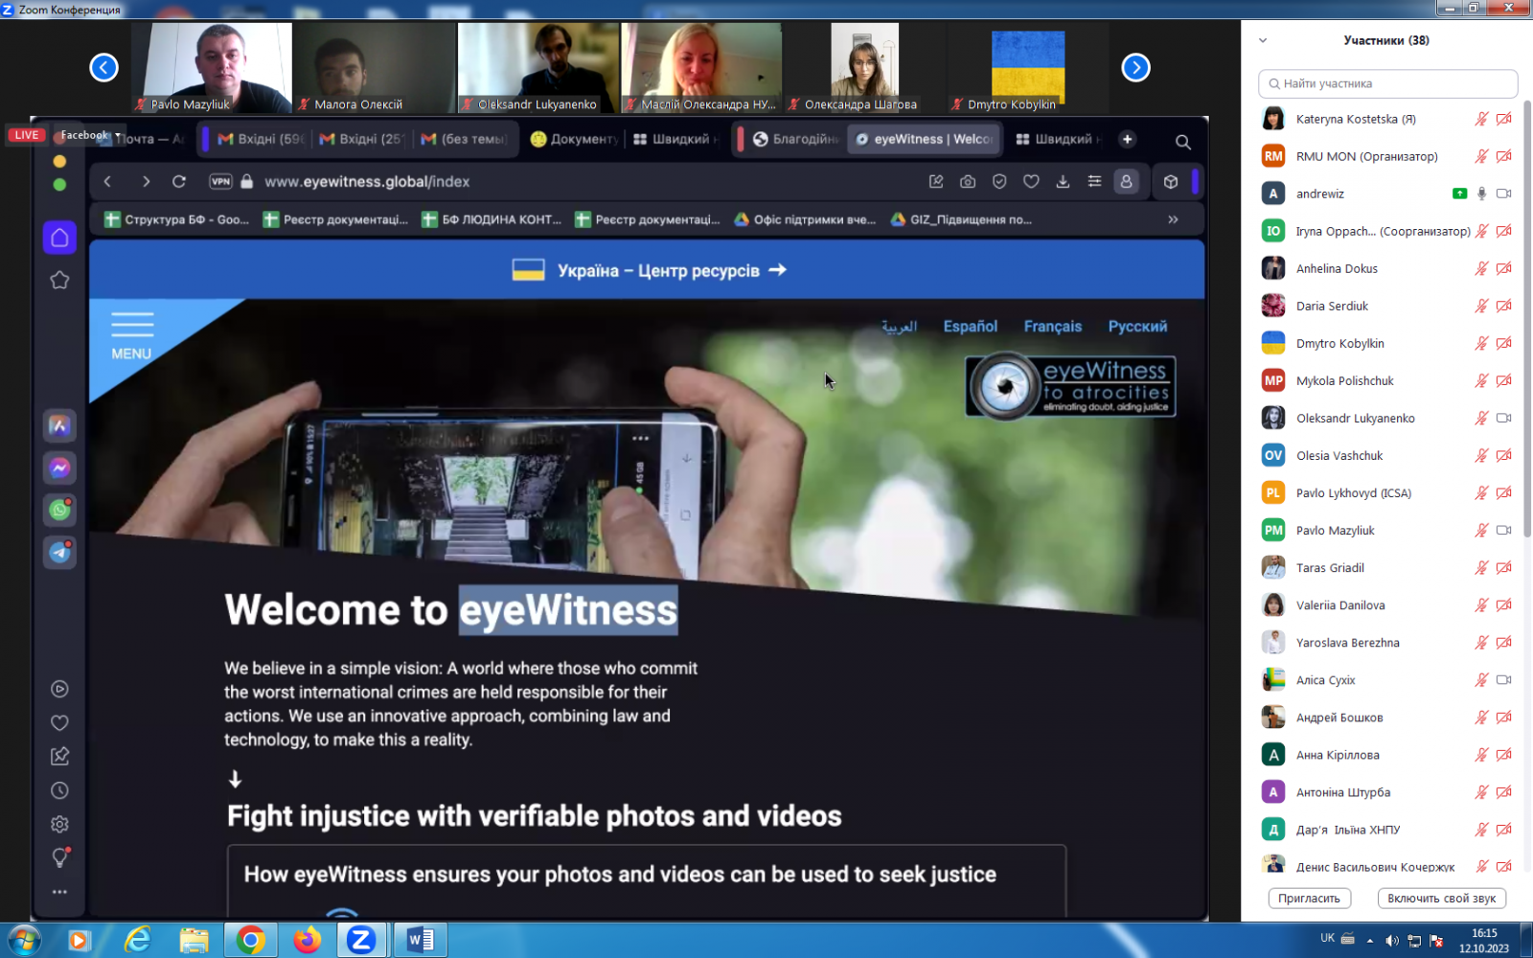This screenshot has width=1533, height=958.
Task: Open easy setup sliders icon in toolbar
Action: tap(1094, 181)
